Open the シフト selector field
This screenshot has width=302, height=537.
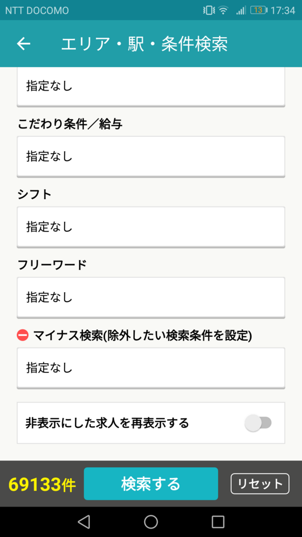click(x=151, y=227)
